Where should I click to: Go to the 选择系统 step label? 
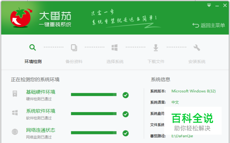(115, 62)
